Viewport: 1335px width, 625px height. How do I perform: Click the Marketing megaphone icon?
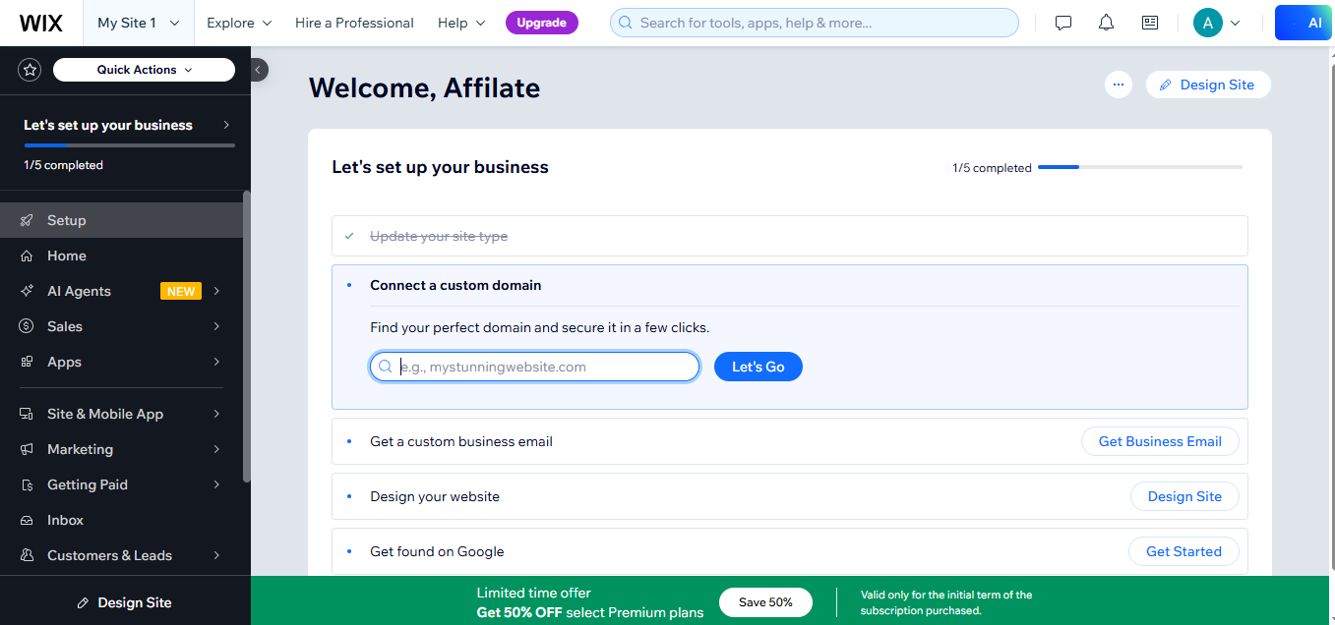coord(28,449)
